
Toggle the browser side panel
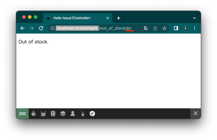click(x=176, y=28)
